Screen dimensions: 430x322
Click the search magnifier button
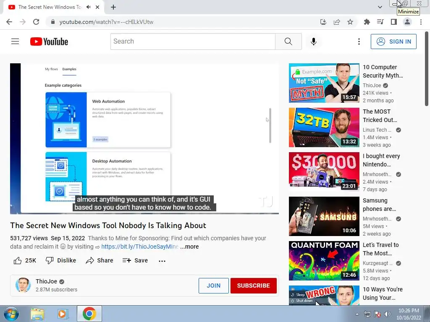click(288, 42)
